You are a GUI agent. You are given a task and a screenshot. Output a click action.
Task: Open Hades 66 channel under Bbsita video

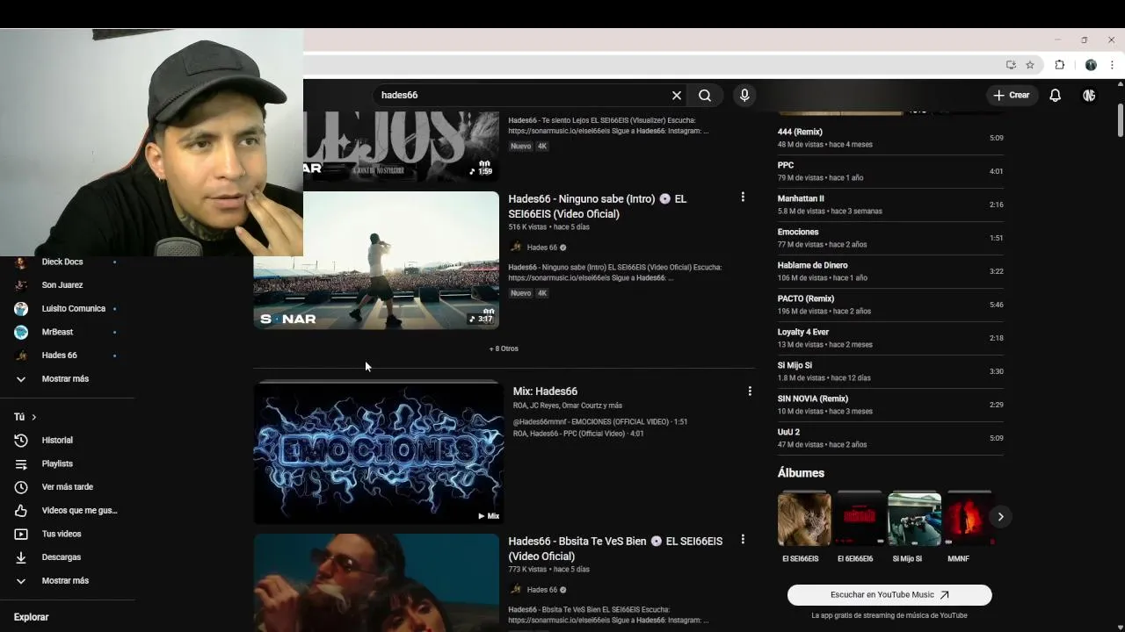coord(541,590)
